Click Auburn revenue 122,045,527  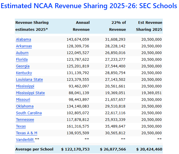(x=78, y=53)
